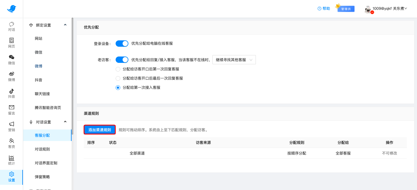Click the 添加渠道规则 button
The height and width of the screenshot is (190, 417).
99,129
